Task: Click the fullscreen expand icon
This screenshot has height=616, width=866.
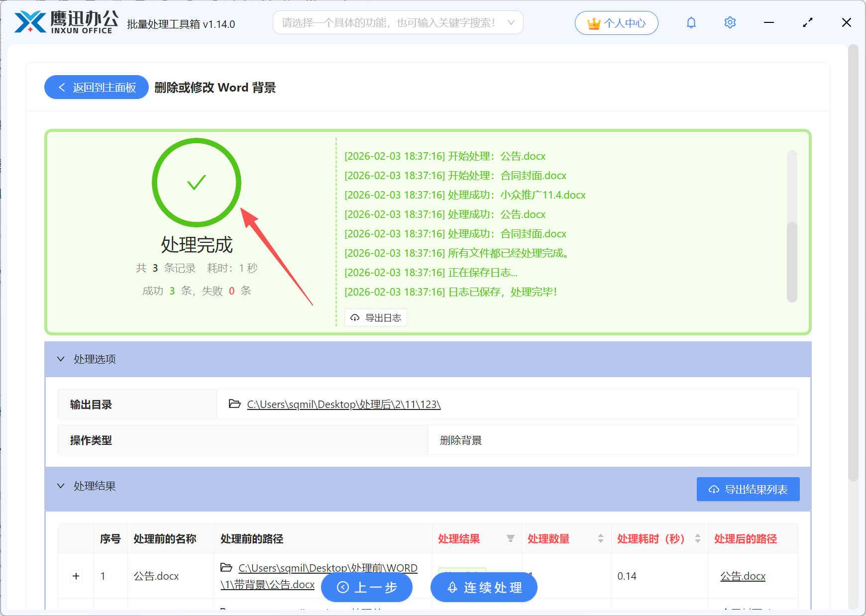Action: pos(807,22)
